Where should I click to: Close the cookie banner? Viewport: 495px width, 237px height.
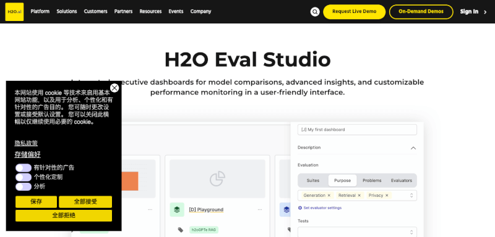pos(114,88)
